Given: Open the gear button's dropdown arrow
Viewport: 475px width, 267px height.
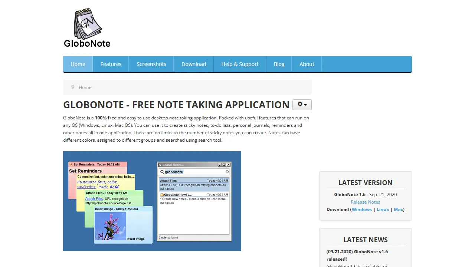Looking at the screenshot, I should click(x=305, y=105).
